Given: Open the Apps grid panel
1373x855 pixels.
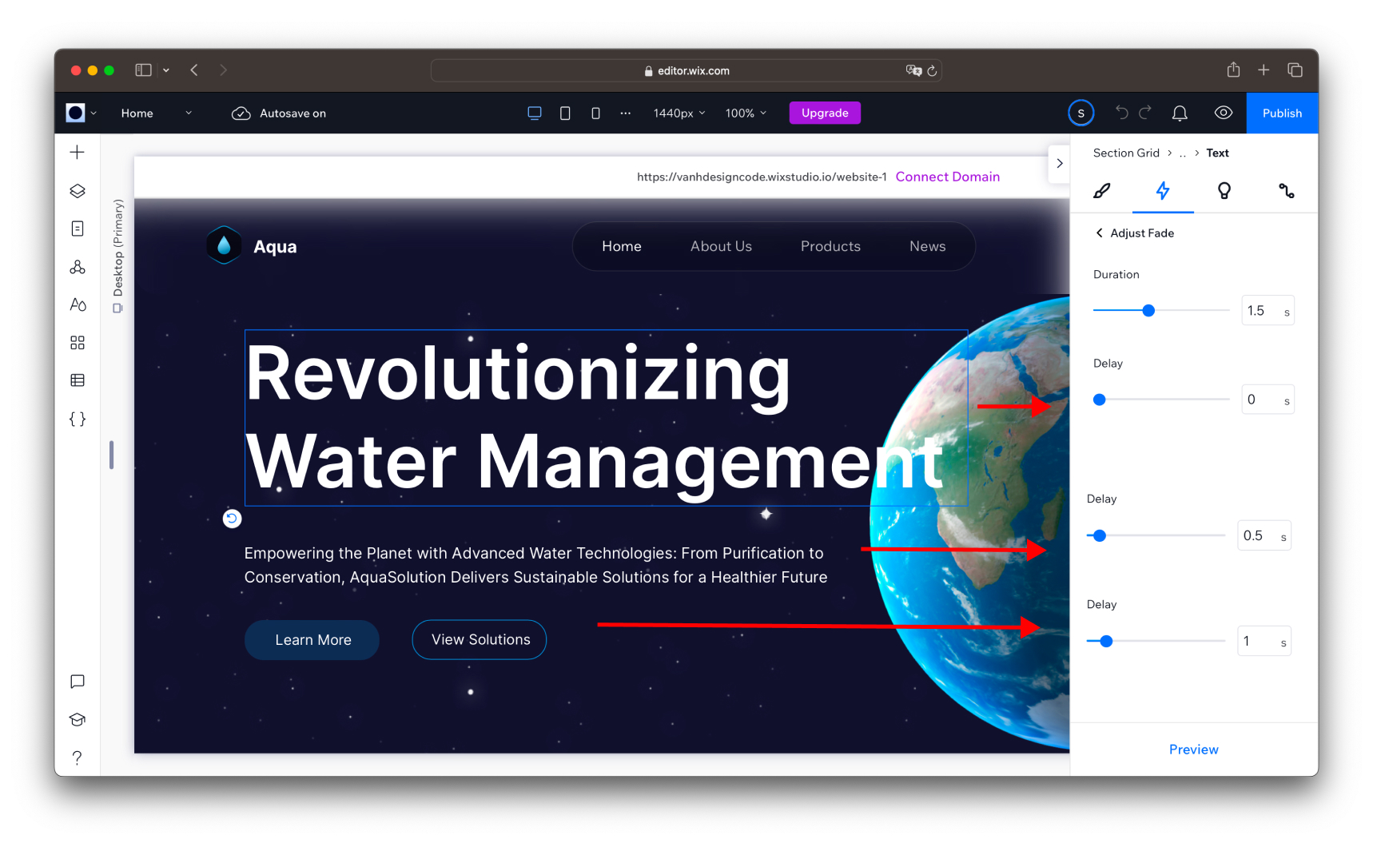Looking at the screenshot, I should (x=78, y=343).
